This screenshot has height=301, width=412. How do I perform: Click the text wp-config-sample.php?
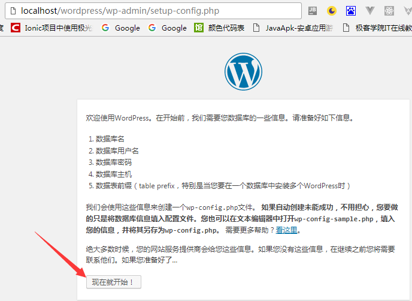(x=334, y=219)
